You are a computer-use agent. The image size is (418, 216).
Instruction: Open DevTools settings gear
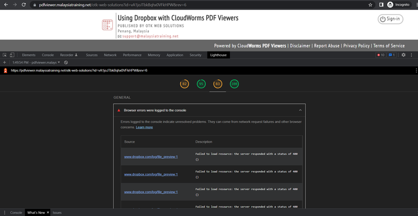pyautogui.click(x=403, y=55)
